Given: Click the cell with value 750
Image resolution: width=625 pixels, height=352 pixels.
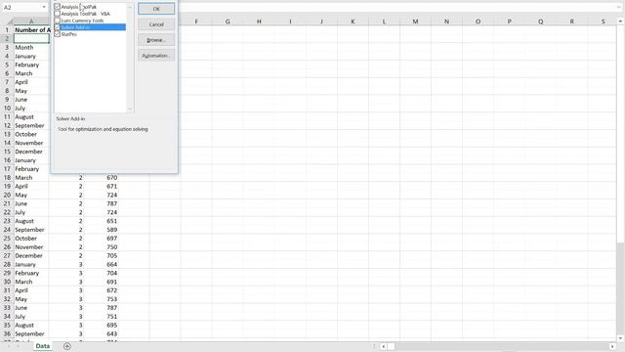Looking at the screenshot, I should tap(102, 247).
